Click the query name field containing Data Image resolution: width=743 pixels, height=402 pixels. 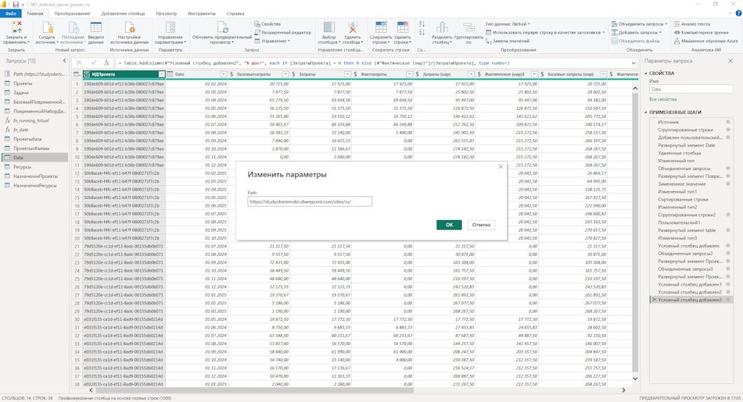pos(691,89)
